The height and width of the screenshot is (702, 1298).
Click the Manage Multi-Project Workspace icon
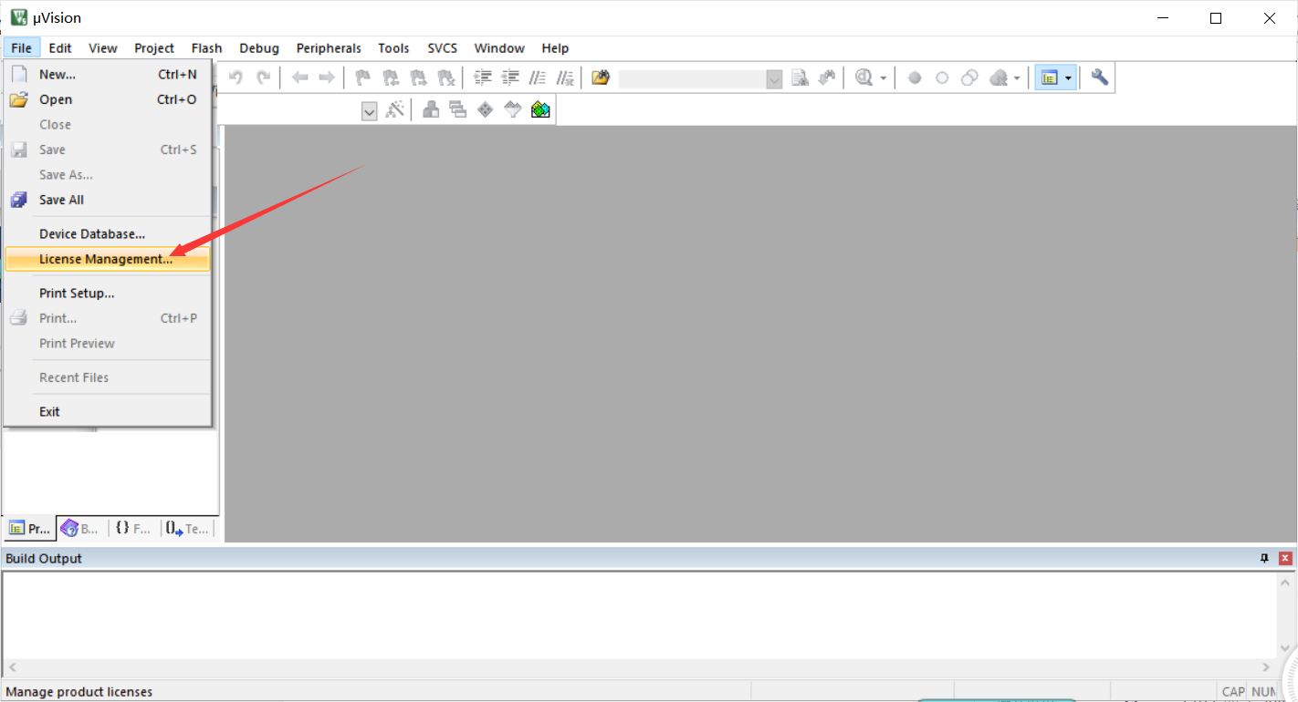click(x=458, y=110)
